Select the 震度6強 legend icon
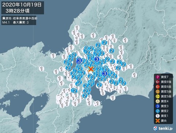Screen dimensions: 176x133 click(158, 82)
